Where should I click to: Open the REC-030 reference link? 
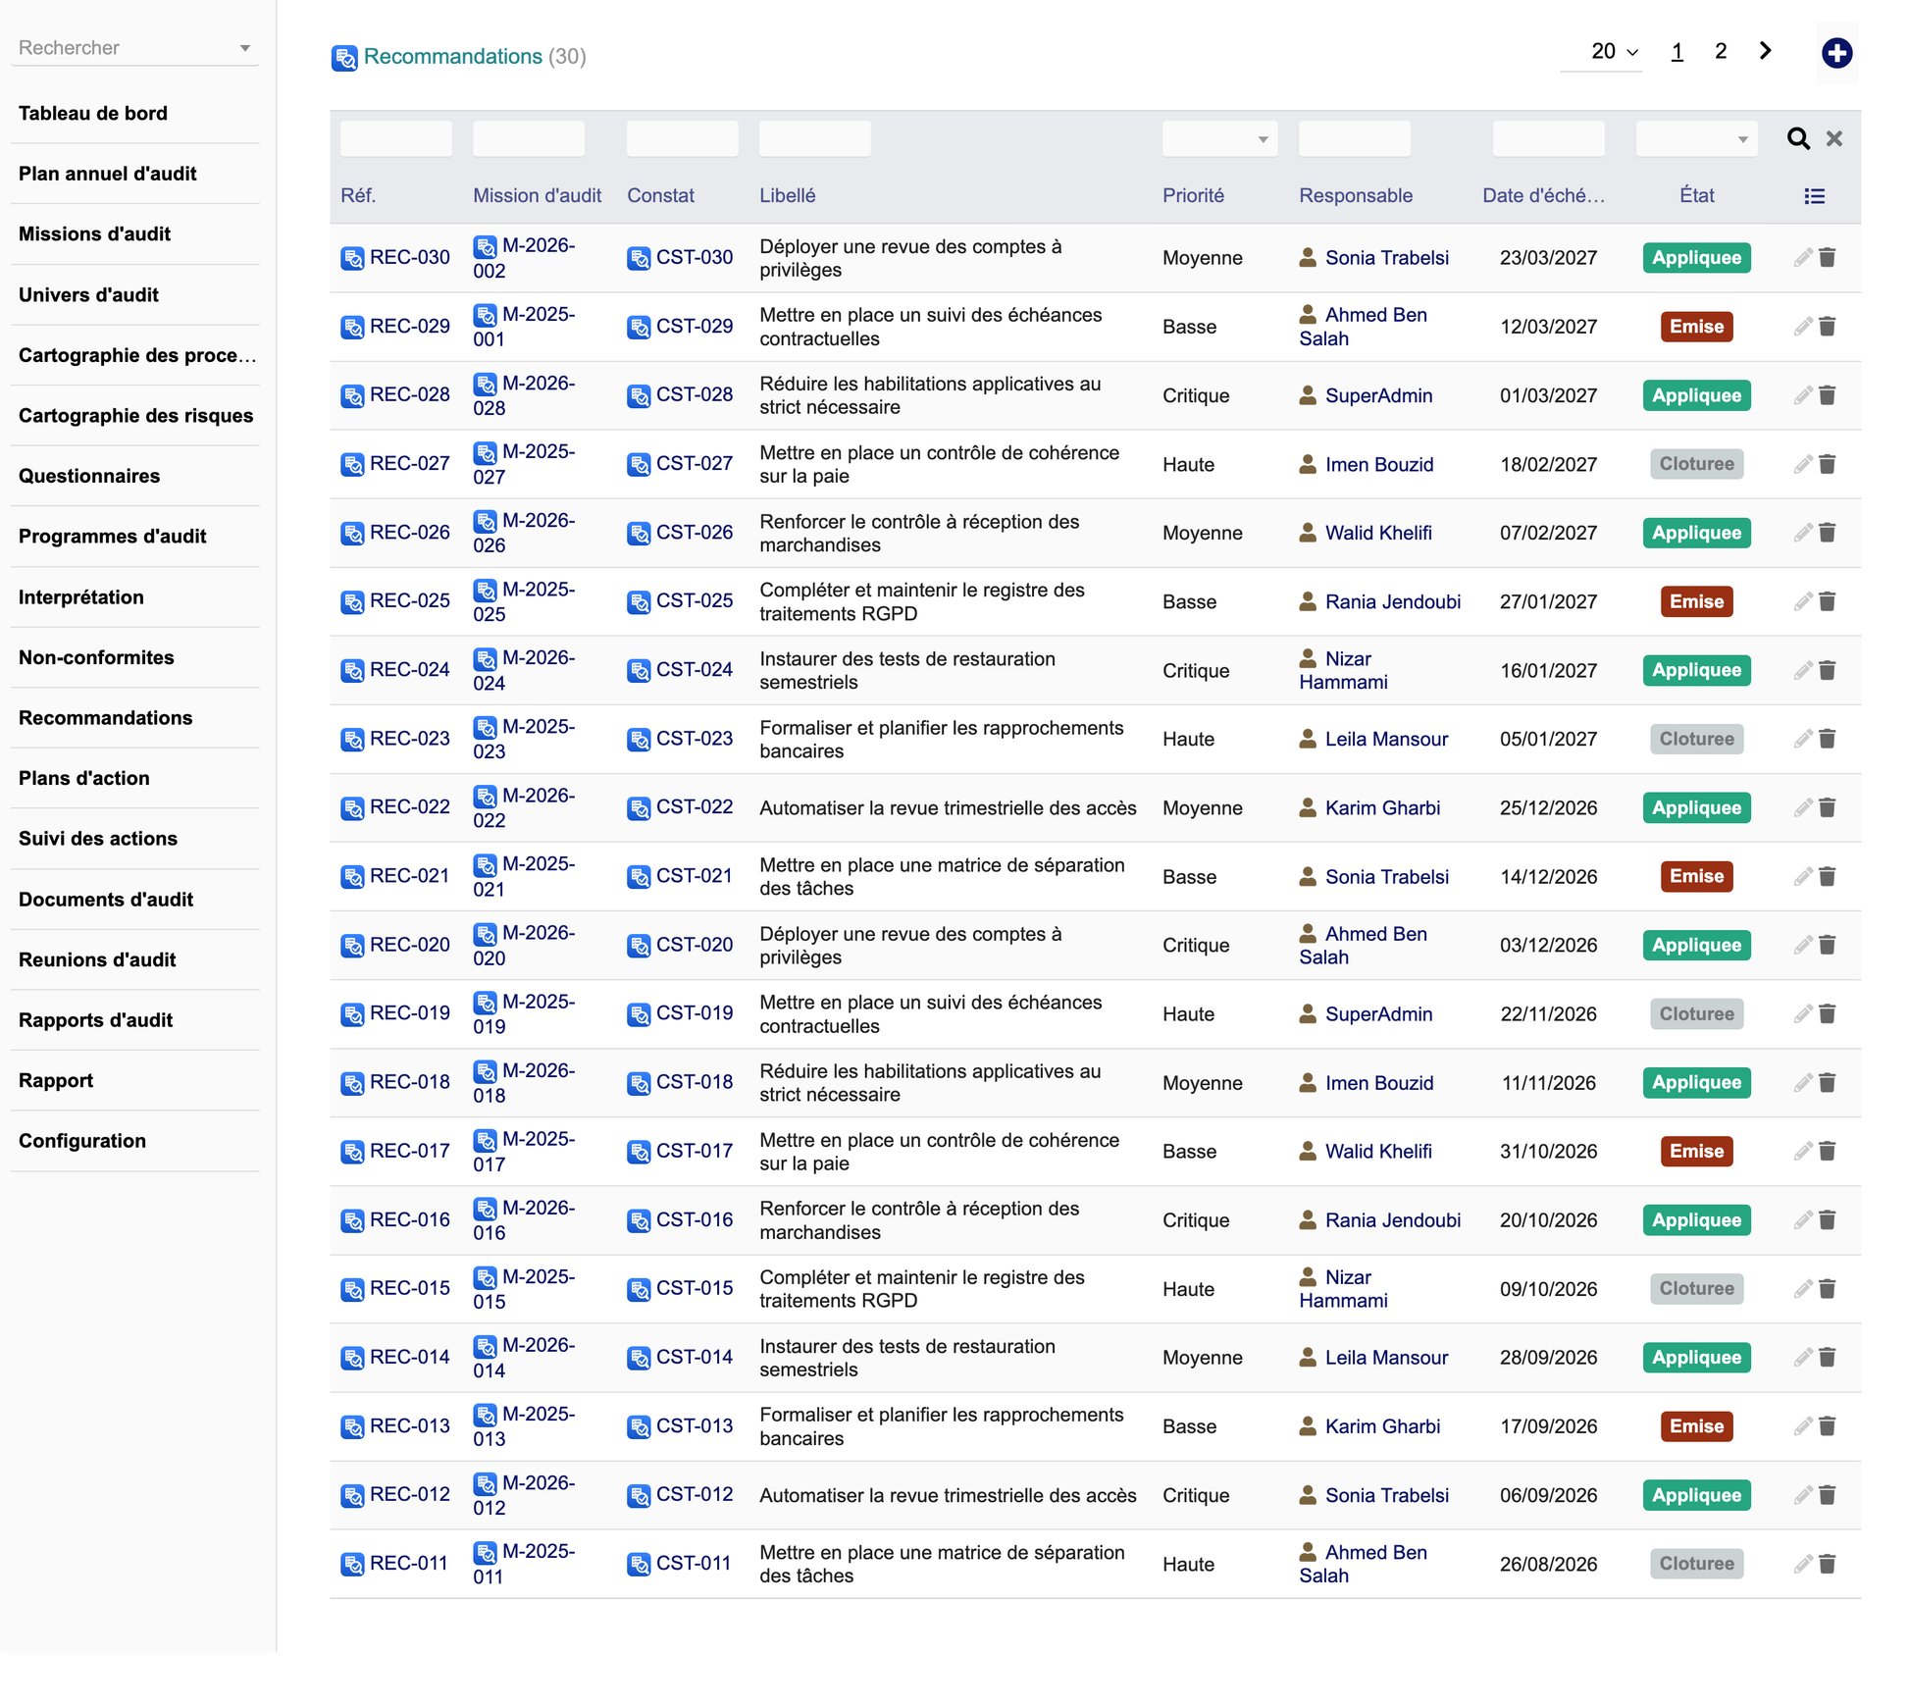point(409,257)
